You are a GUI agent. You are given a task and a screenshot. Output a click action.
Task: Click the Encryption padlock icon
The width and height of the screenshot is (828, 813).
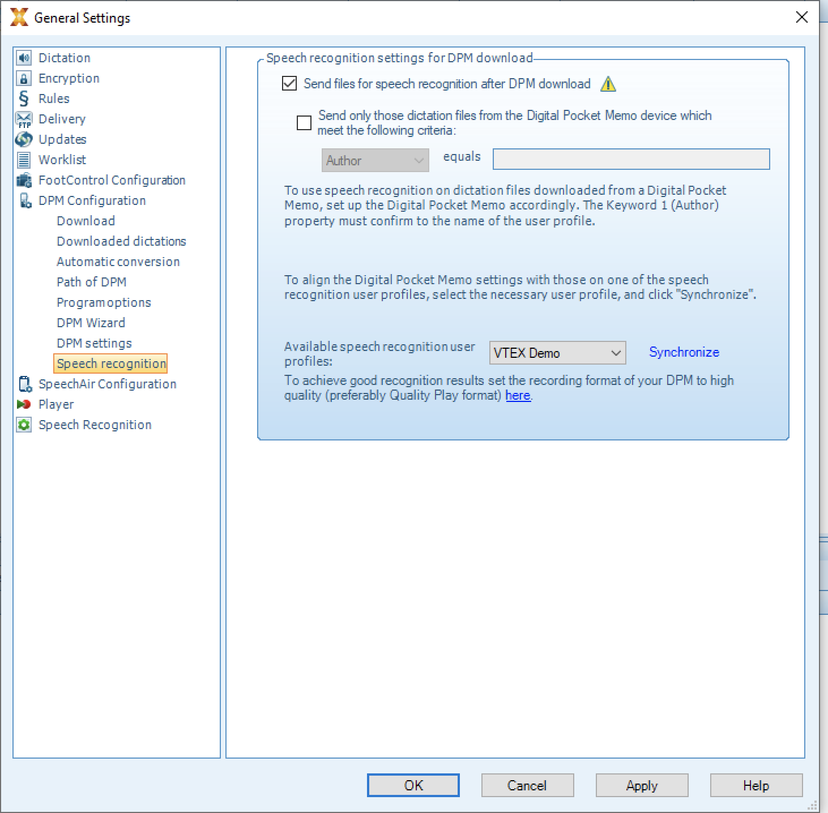click(24, 78)
